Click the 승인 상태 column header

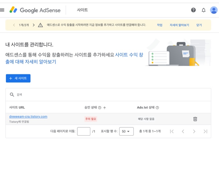[x=90, y=107]
